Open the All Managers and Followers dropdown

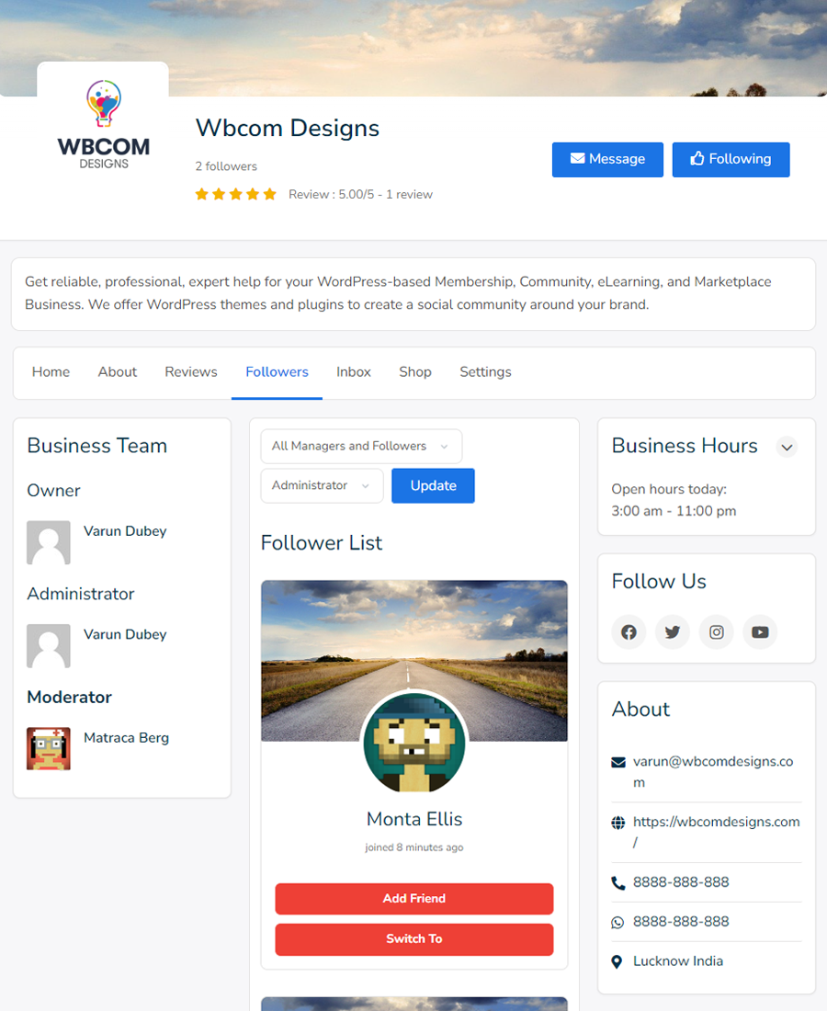361,446
